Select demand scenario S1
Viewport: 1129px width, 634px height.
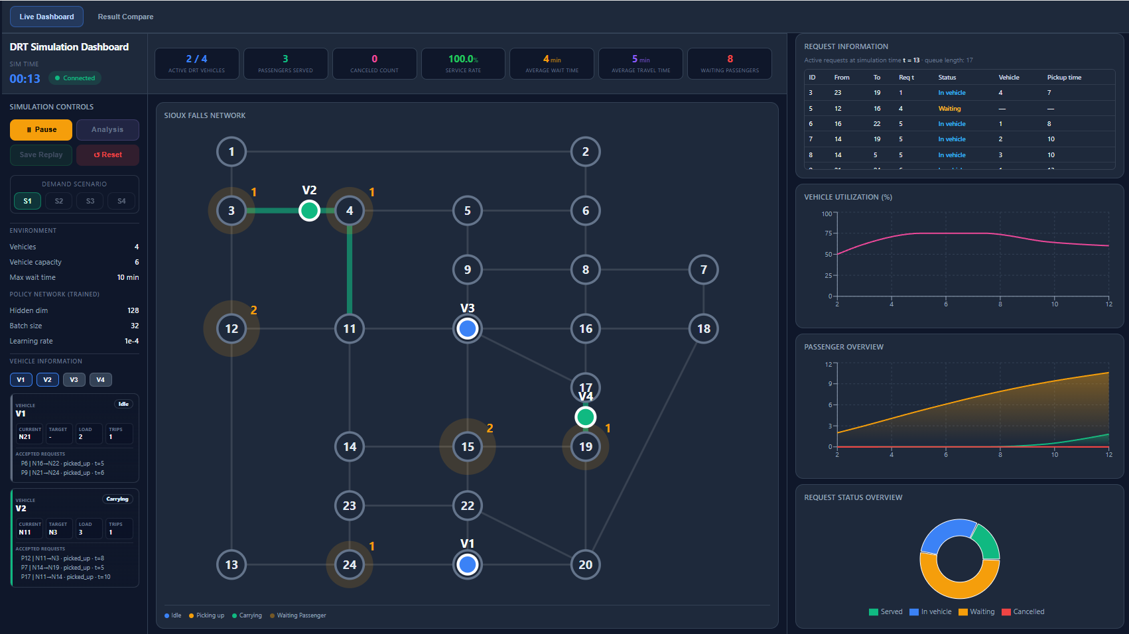[x=27, y=201]
